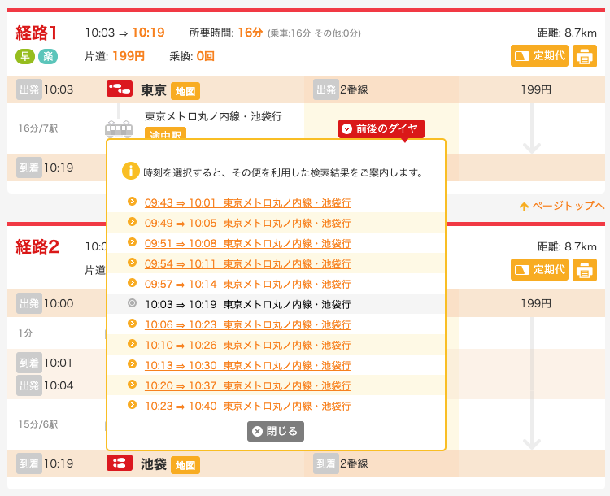Click the arrow bullet beside 09:51 train
The height and width of the screenshot is (496, 610).
click(133, 242)
